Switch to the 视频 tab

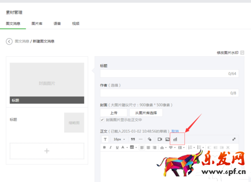tap(76, 24)
